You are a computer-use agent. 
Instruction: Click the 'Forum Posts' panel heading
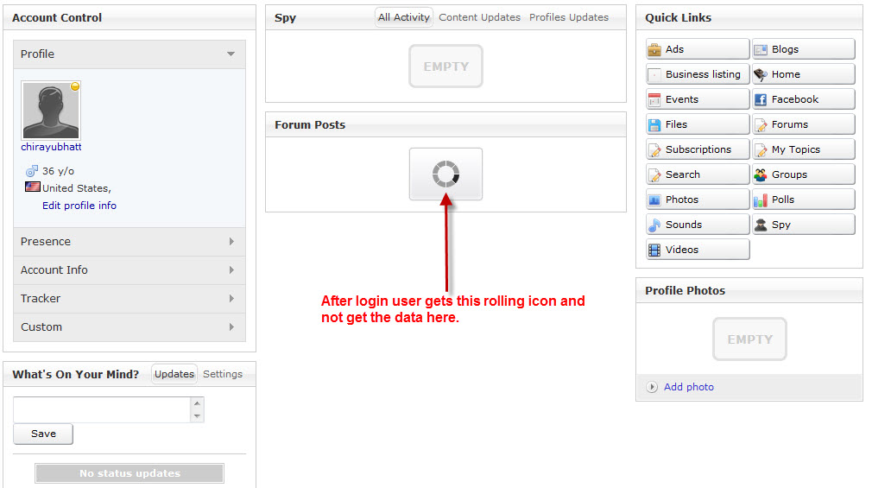(310, 124)
